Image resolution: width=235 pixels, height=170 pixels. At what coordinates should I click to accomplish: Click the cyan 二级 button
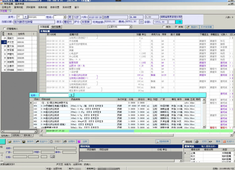point(179,22)
